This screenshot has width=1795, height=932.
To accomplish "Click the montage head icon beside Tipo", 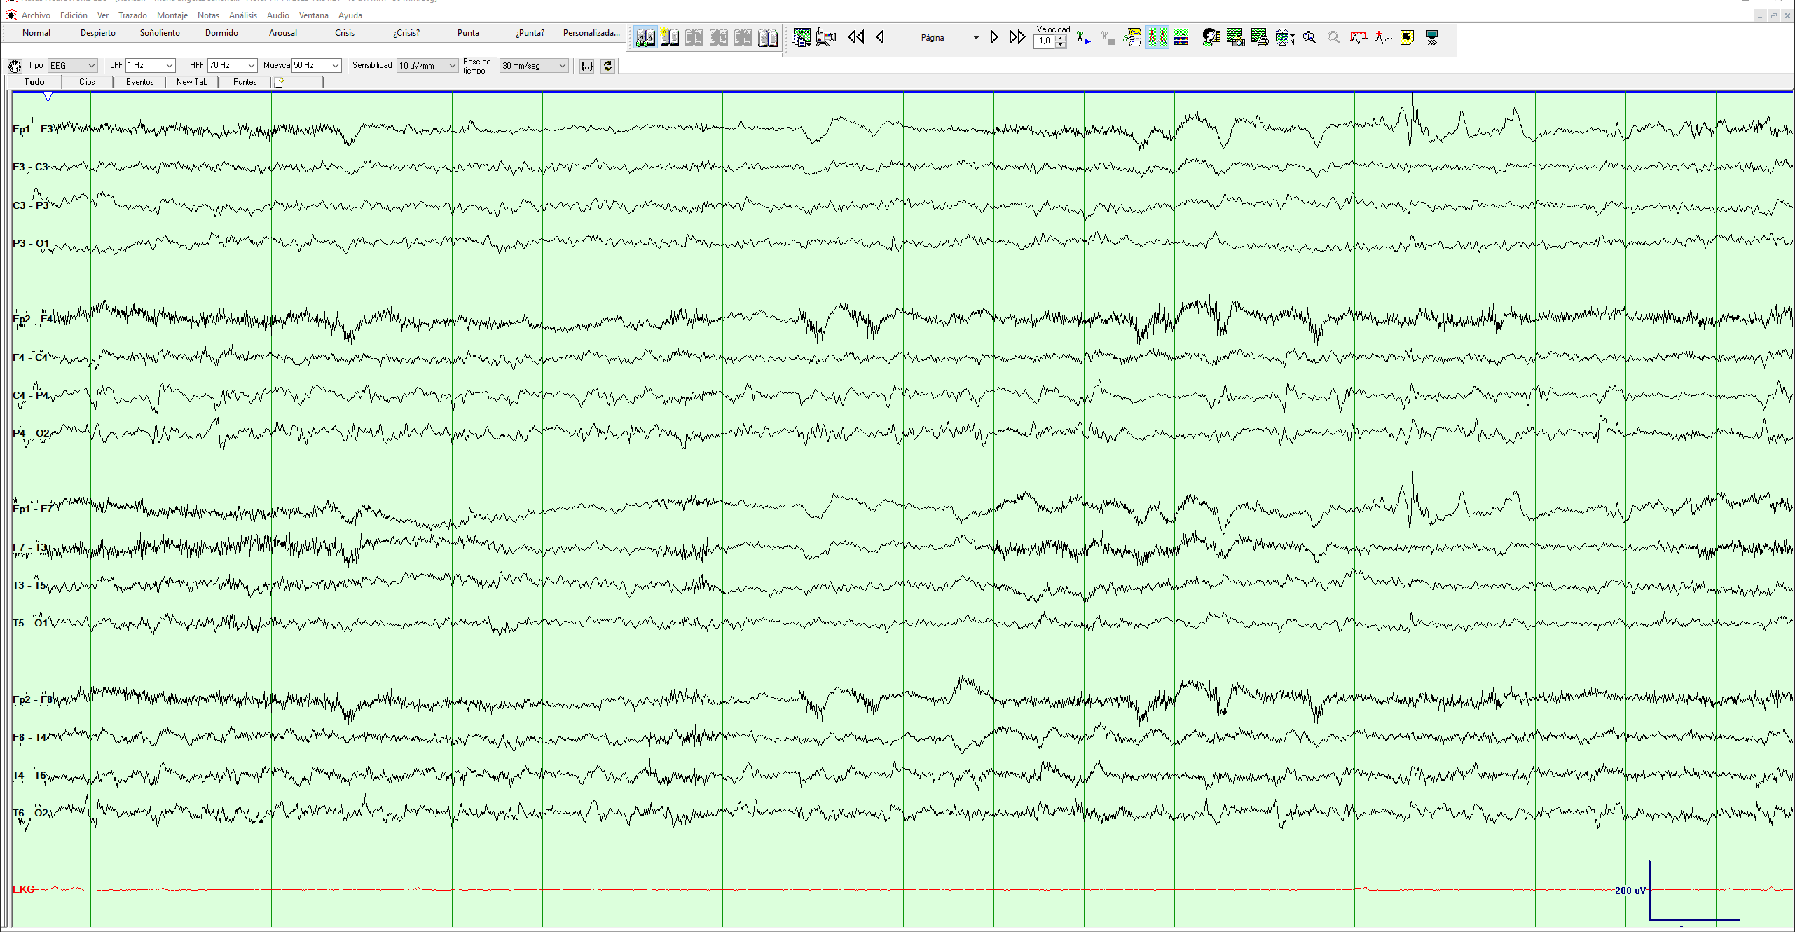I will point(15,66).
